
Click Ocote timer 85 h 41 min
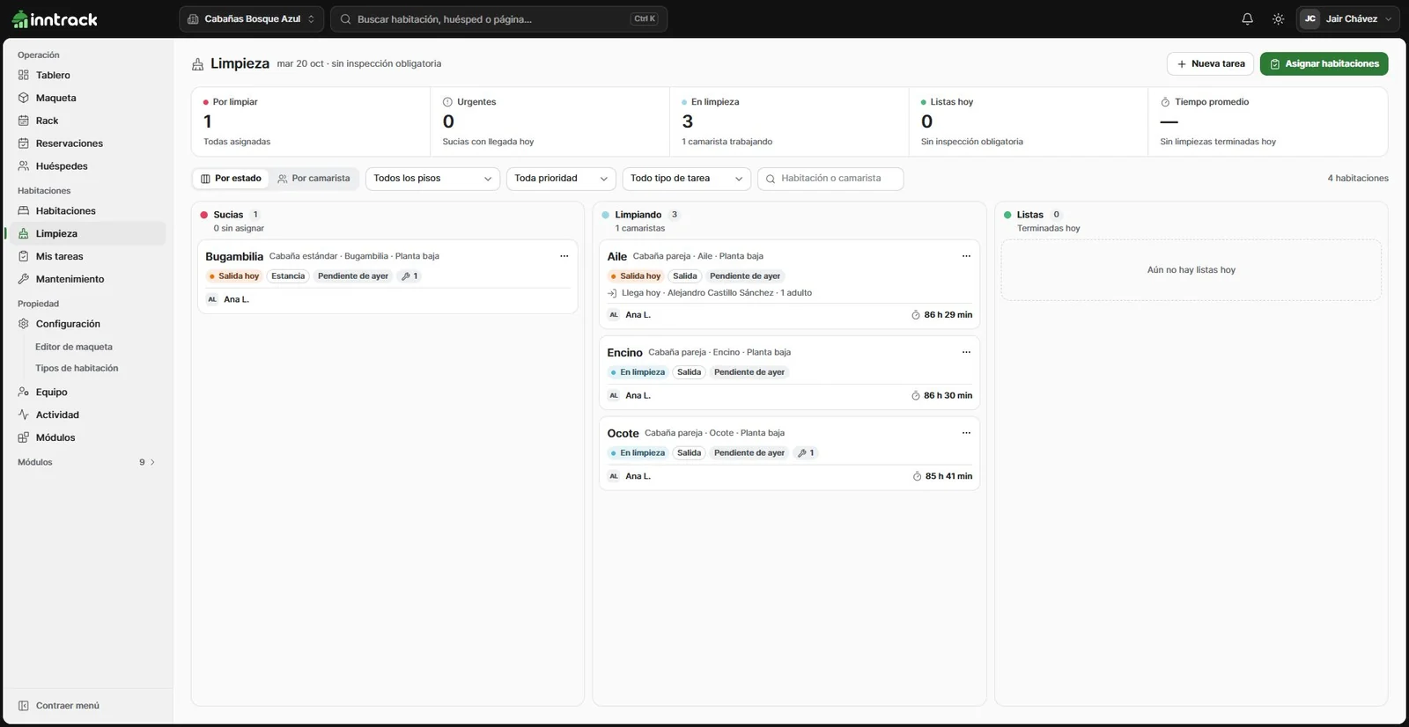click(942, 476)
